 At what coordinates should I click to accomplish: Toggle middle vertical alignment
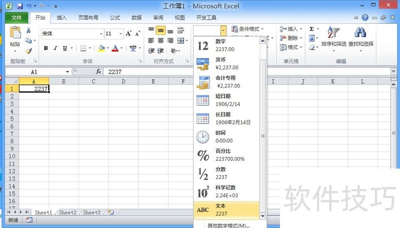(160, 30)
